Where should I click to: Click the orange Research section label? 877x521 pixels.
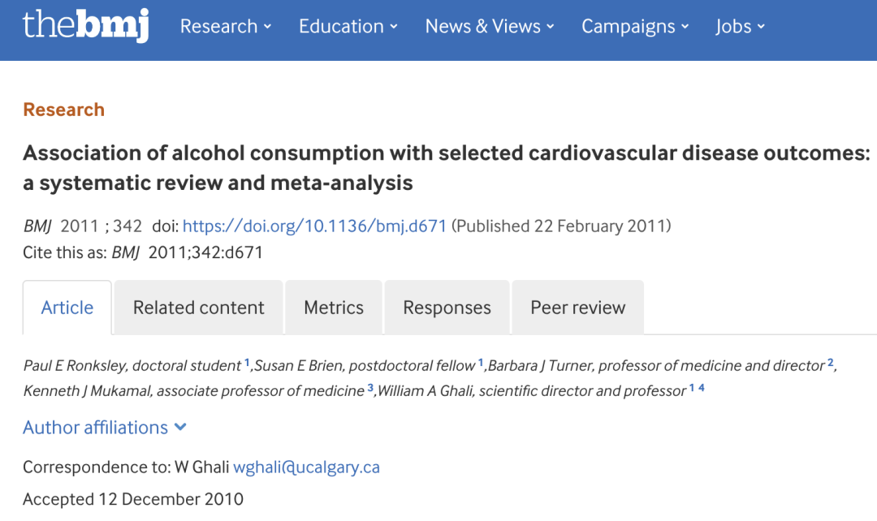[x=63, y=110]
